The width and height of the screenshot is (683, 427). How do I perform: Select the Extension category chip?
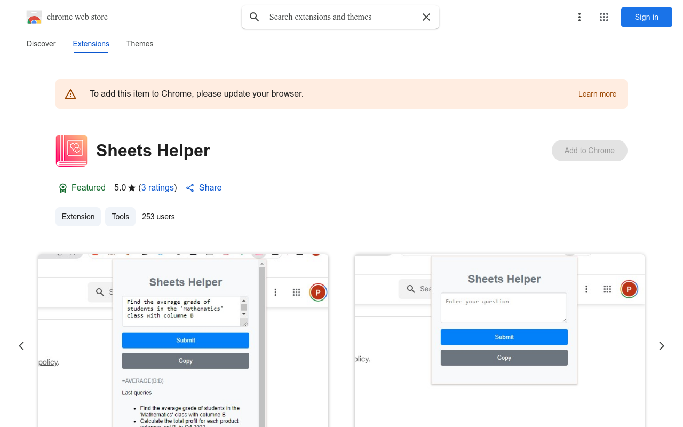pyautogui.click(x=78, y=217)
